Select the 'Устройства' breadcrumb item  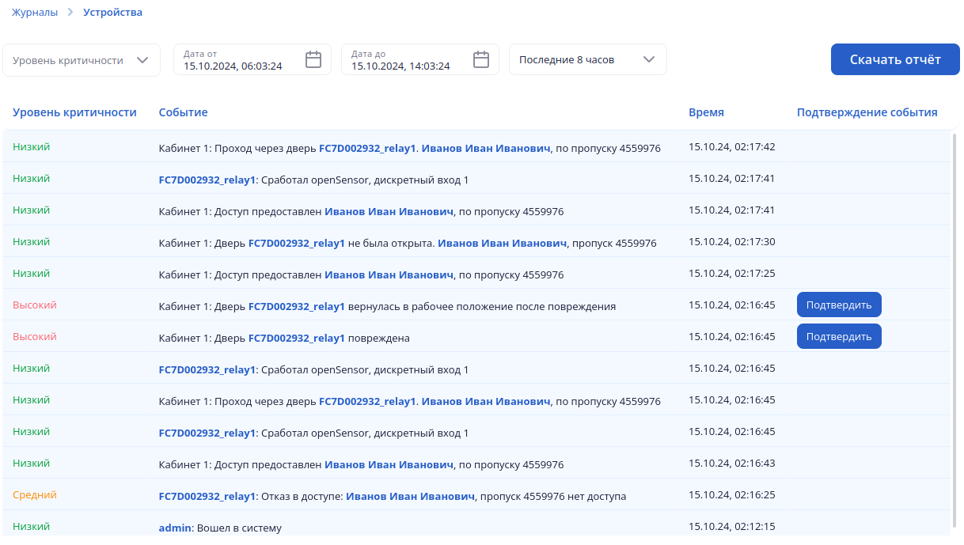[x=113, y=13]
